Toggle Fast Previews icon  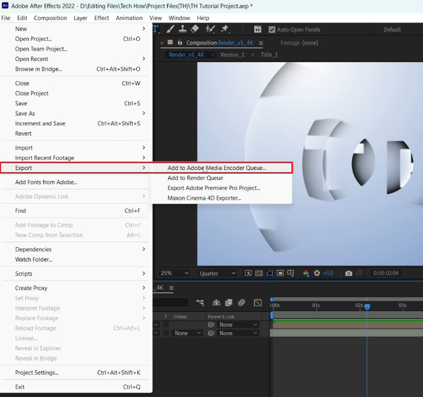tap(248, 273)
